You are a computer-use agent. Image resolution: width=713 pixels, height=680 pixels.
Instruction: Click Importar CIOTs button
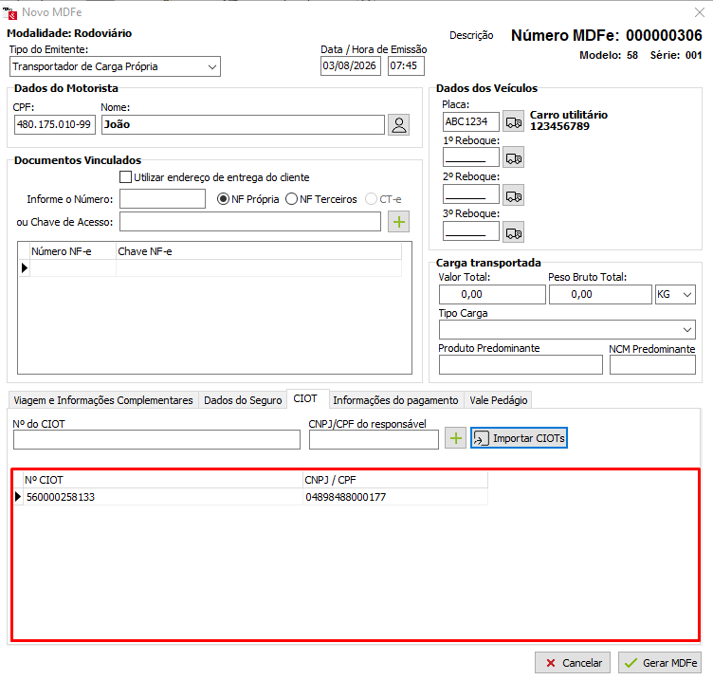tap(519, 438)
